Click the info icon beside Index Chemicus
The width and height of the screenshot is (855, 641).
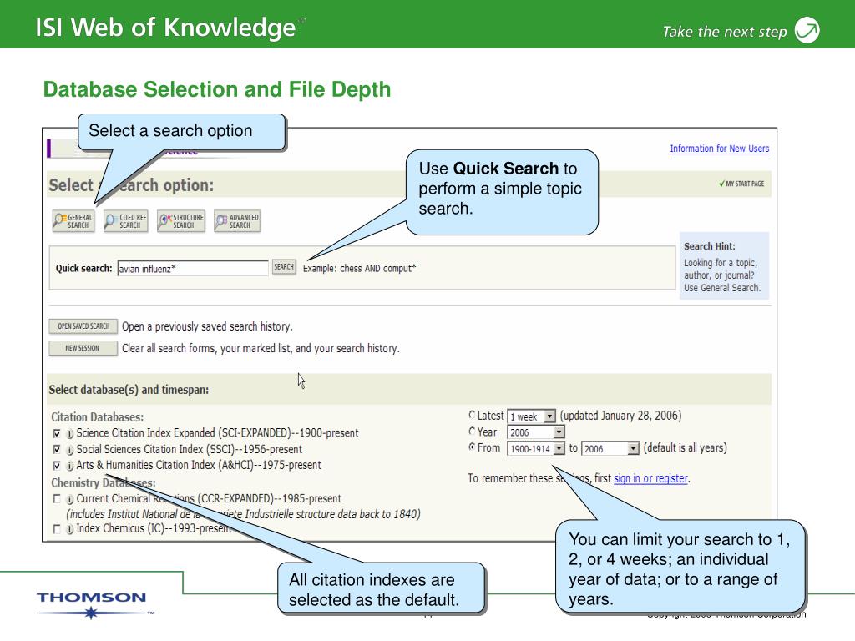click(70, 529)
